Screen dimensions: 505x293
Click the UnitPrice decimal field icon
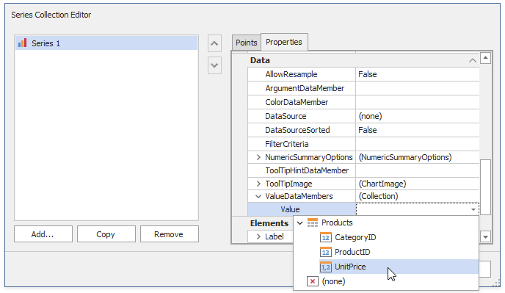click(326, 267)
